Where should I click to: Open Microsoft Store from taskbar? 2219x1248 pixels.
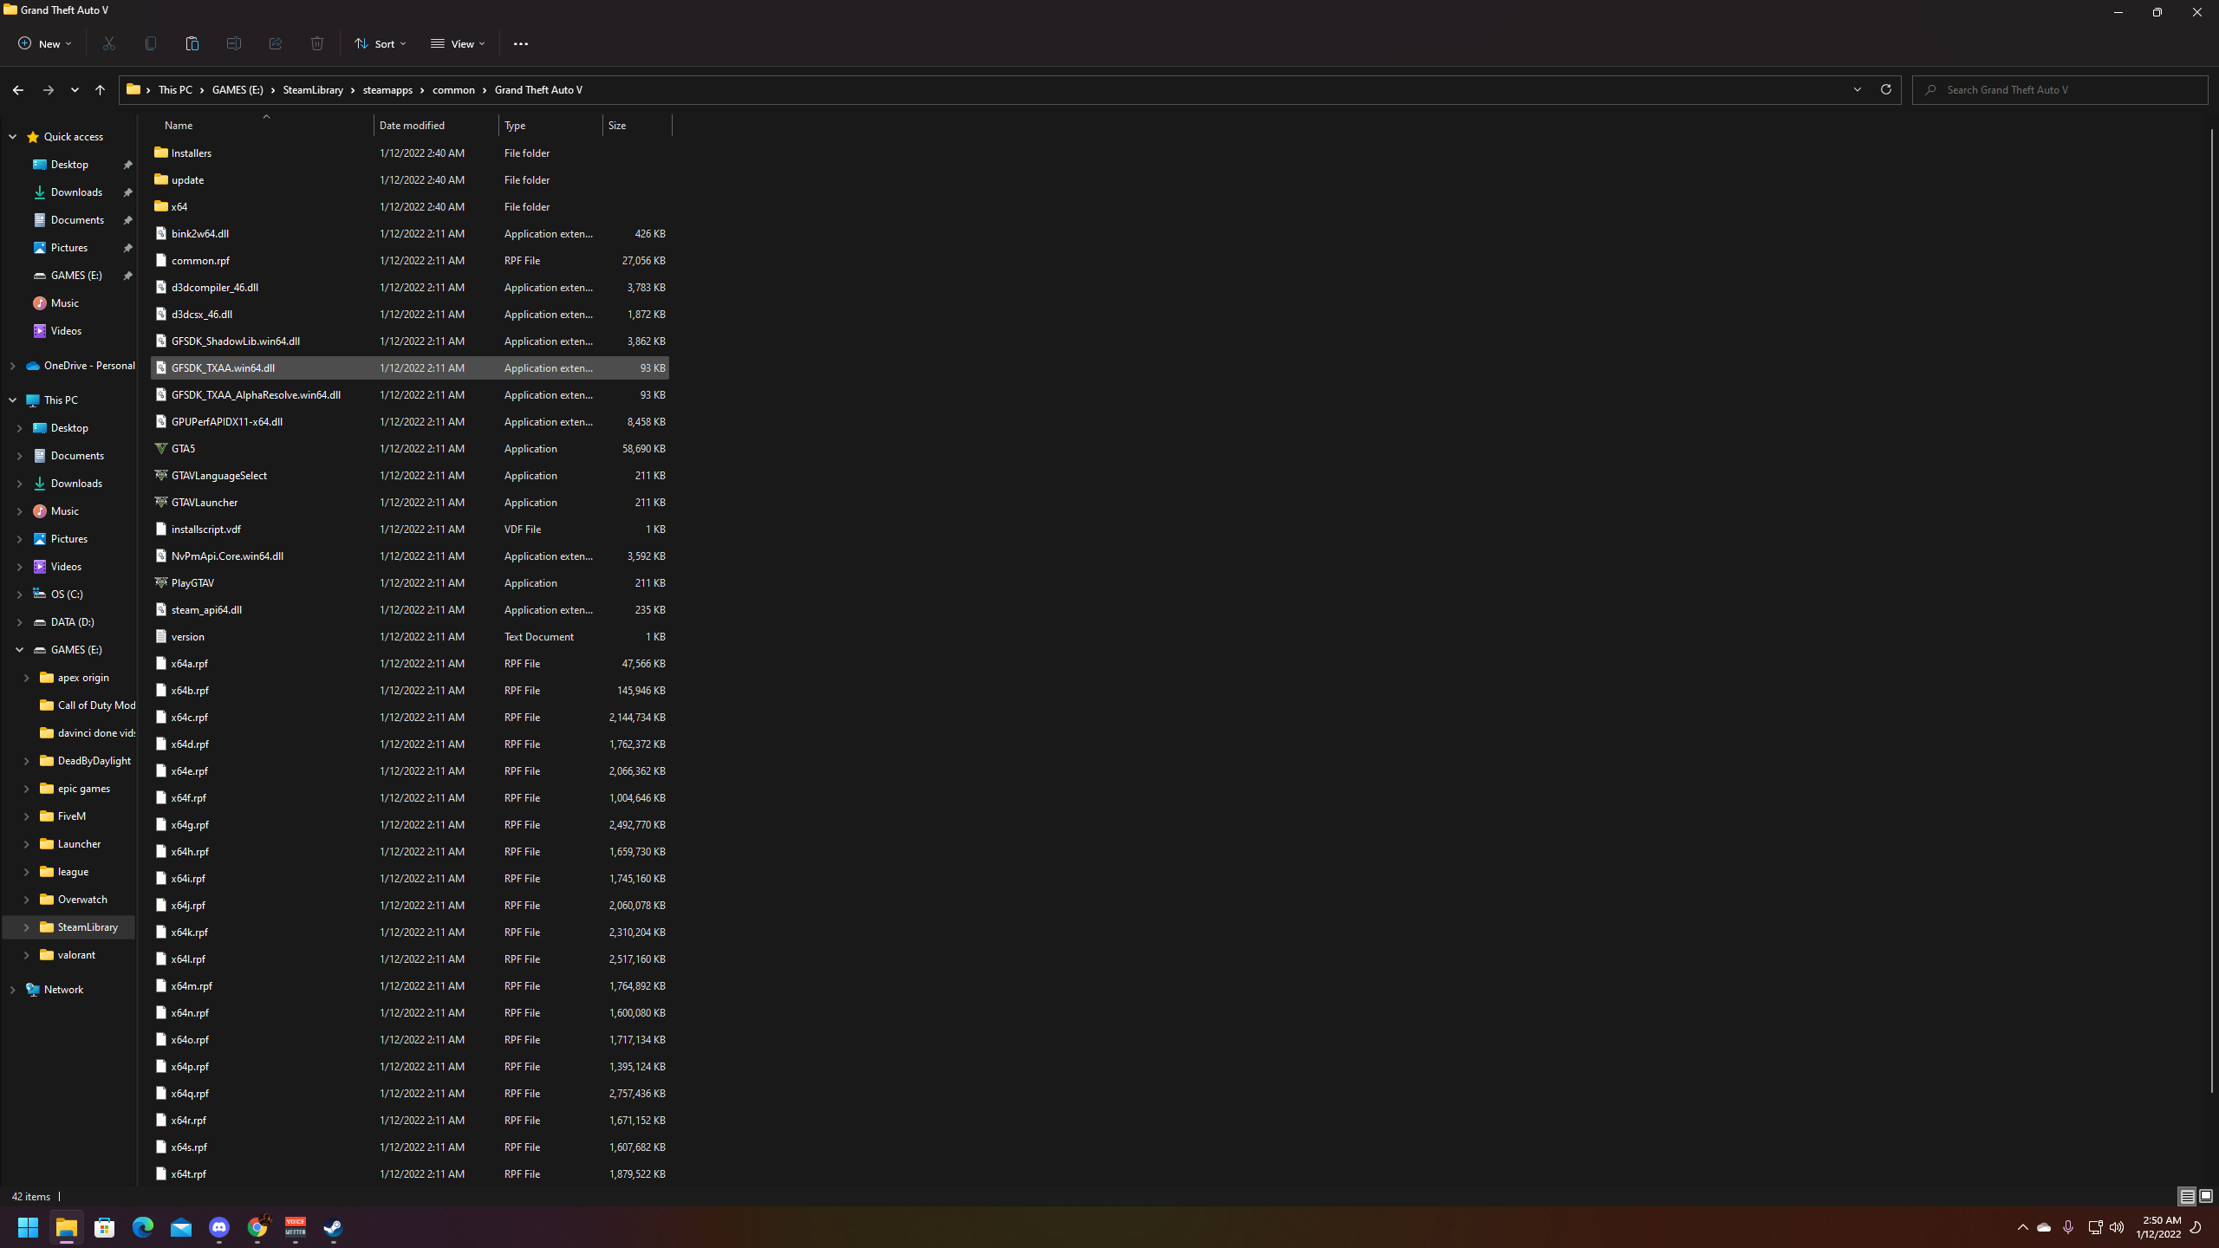coord(105,1227)
